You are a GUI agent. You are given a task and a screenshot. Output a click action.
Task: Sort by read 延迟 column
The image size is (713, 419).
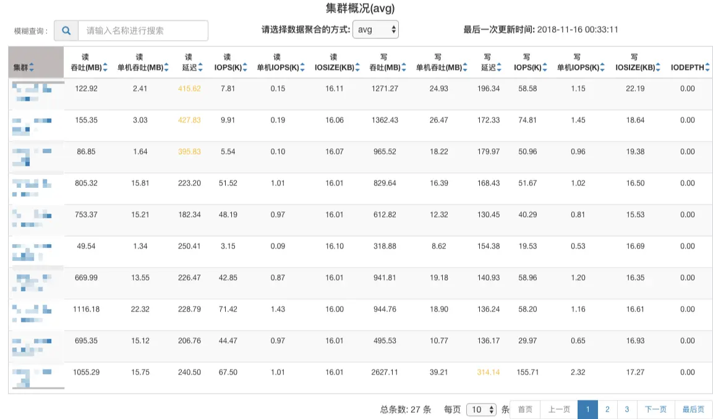(x=200, y=67)
